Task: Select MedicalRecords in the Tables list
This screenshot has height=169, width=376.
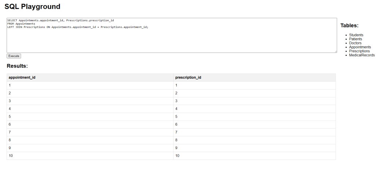Action: click(362, 55)
